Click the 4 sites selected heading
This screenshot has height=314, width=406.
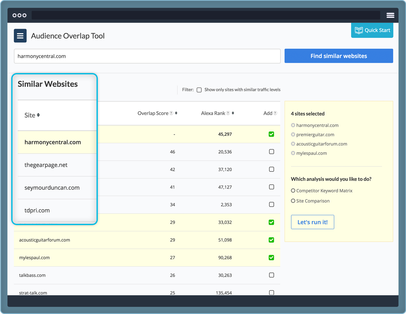click(x=307, y=114)
